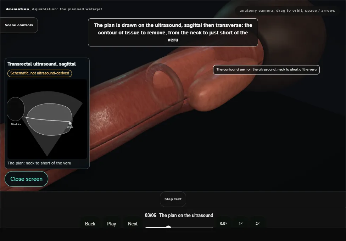
Task: Set playback speed to 0.5×
Action: point(224,223)
